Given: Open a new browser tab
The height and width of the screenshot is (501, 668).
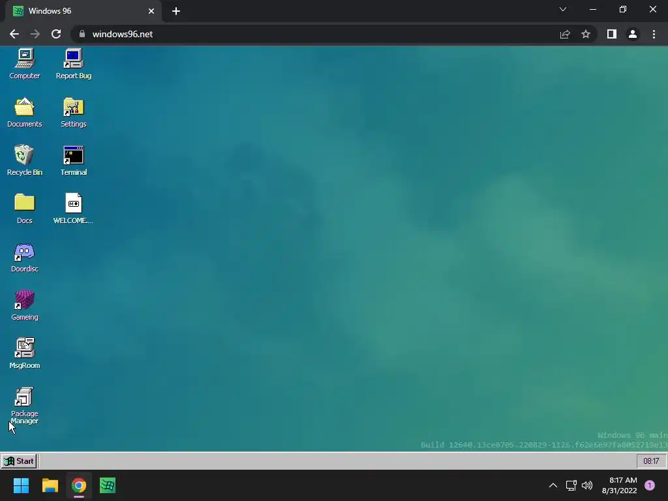Looking at the screenshot, I should pyautogui.click(x=176, y=11).
